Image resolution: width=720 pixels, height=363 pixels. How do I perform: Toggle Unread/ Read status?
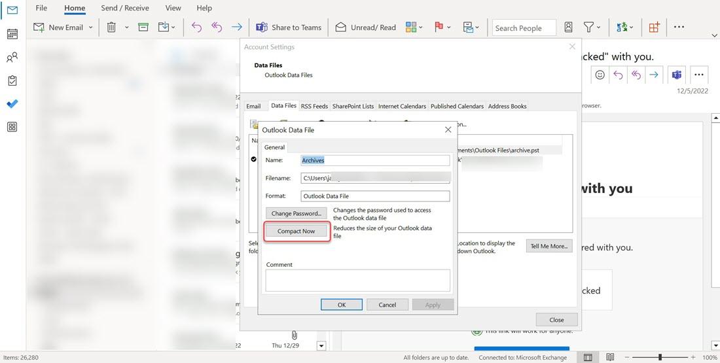point(365,27)
